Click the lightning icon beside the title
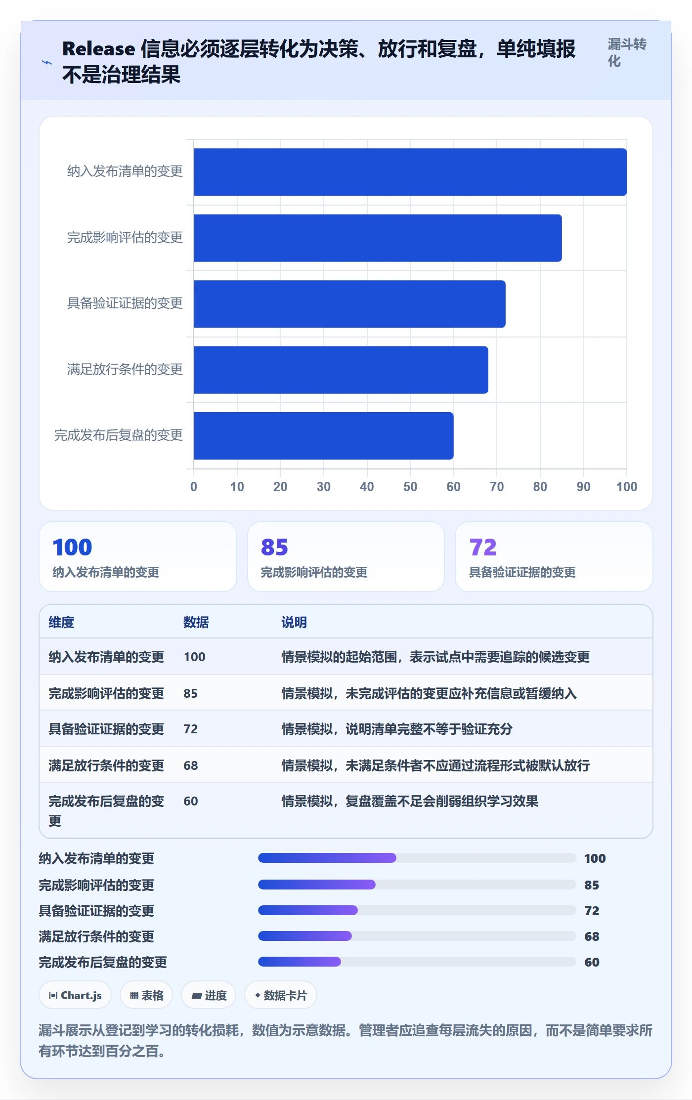The image size is (692, 1100). 47,62
